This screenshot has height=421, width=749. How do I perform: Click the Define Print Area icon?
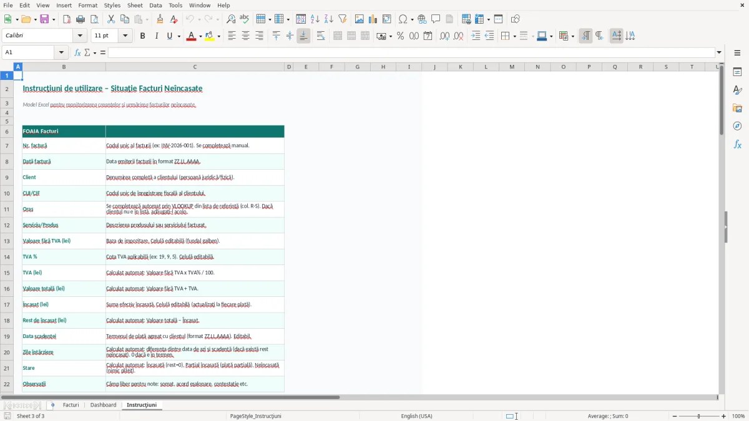[x=467, y=19]
